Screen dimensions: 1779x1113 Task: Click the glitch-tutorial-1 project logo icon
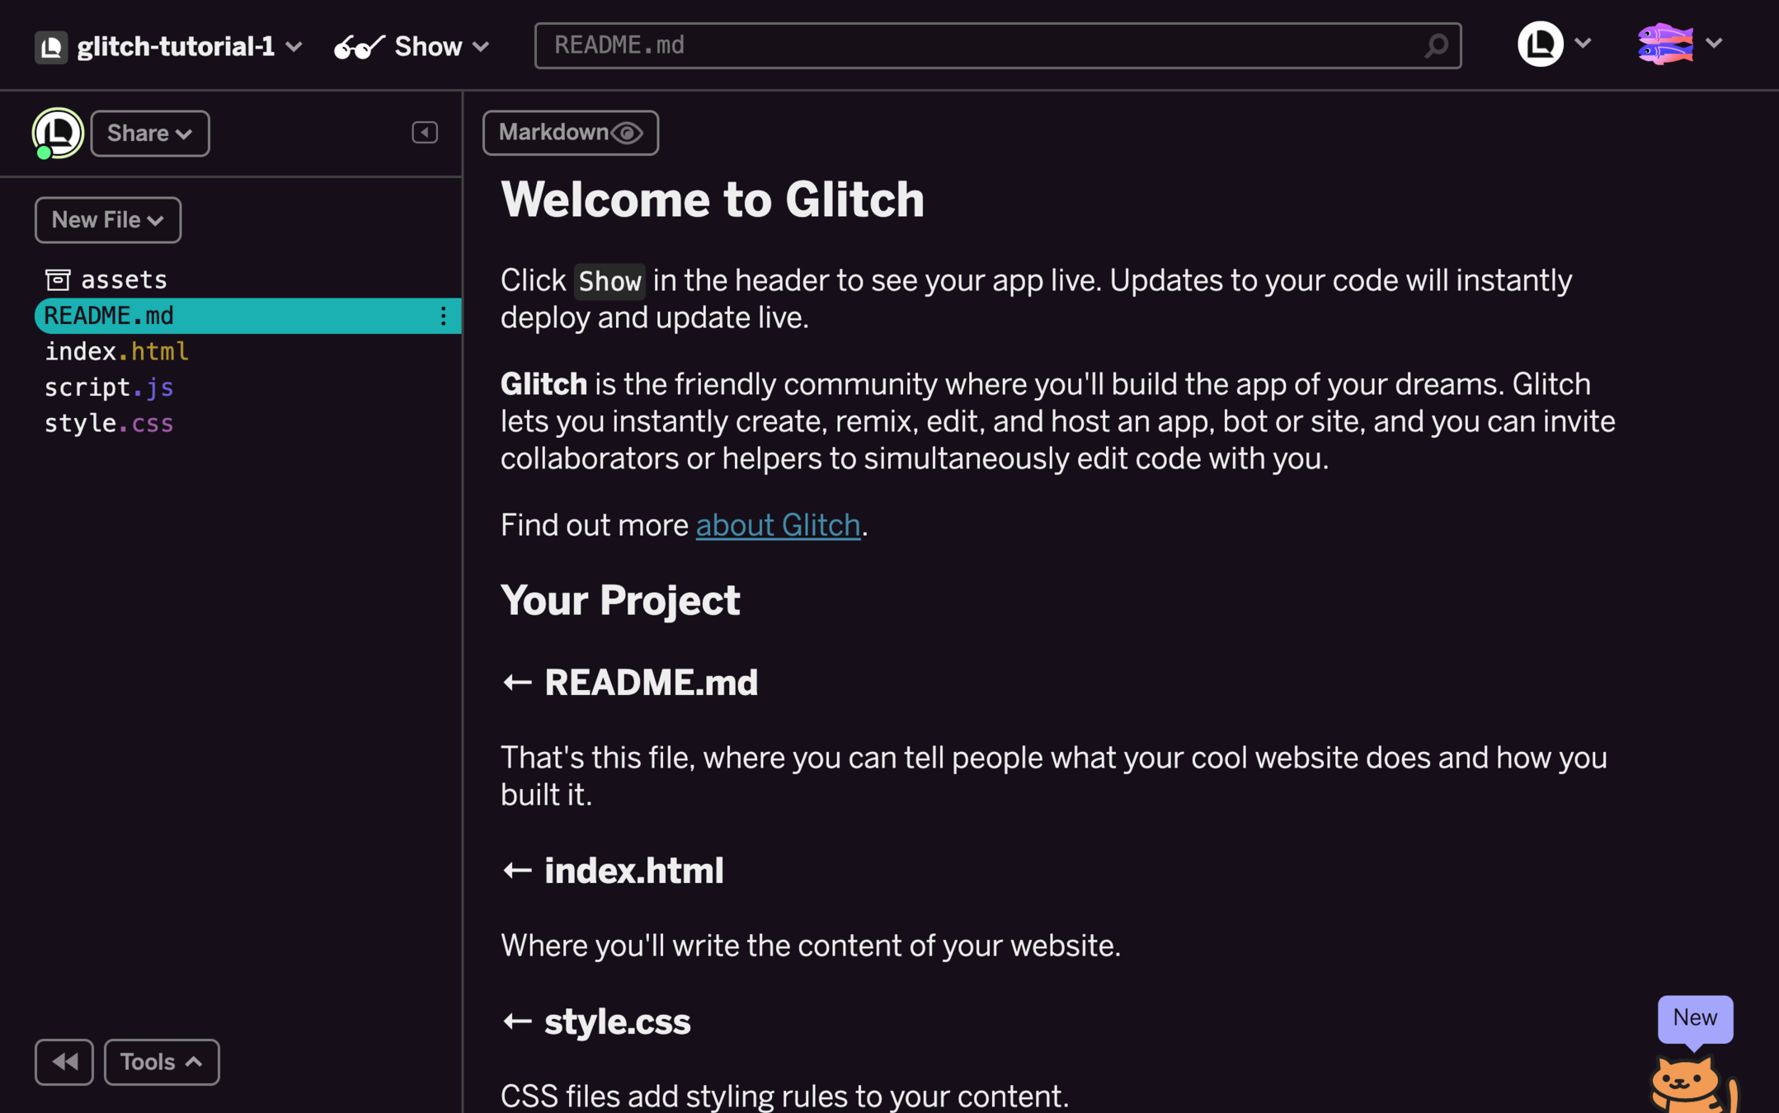coord(50,46)
